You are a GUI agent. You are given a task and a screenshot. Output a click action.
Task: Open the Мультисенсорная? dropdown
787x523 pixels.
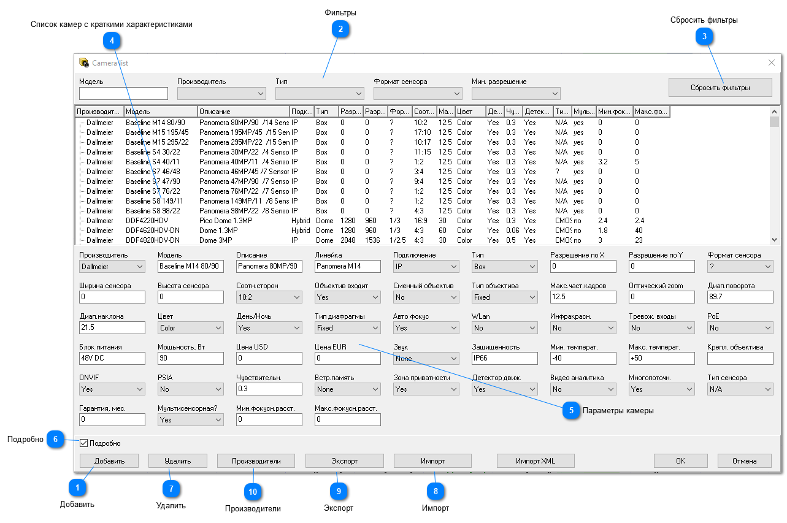coord(191,420)
